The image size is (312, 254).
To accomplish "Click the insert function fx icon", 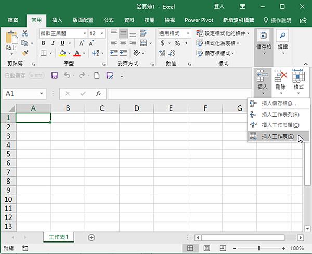I will (98, 93).
